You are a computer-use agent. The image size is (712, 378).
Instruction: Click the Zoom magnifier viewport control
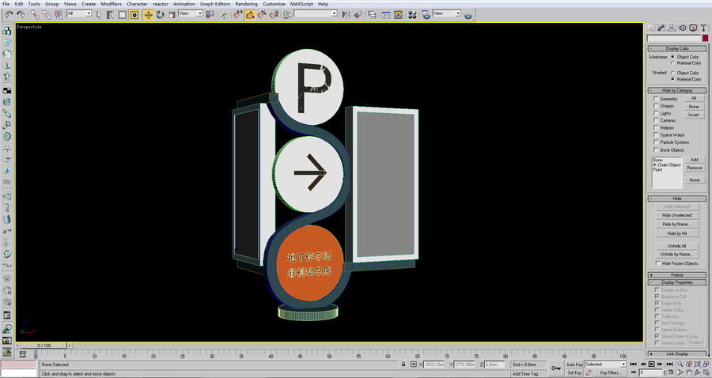[x=680, y=365]
